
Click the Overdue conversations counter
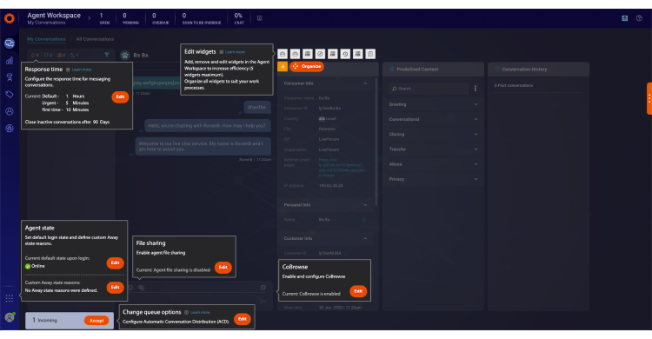[x=160, y=18]
